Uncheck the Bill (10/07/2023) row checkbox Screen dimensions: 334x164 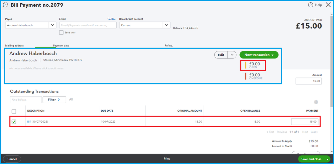tap(14, 122)
